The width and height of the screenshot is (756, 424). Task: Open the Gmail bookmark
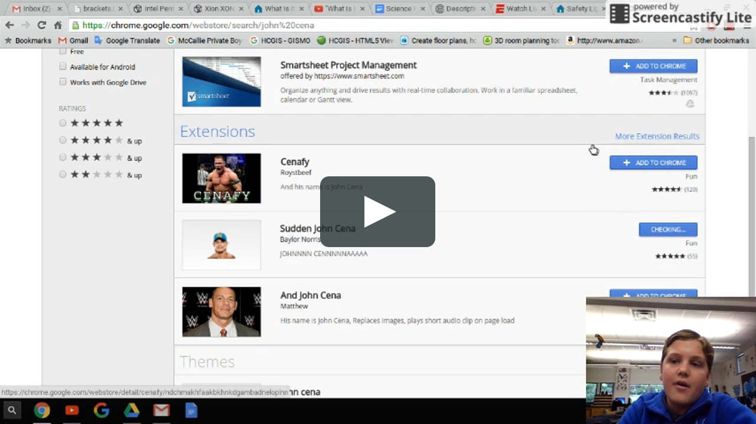[x=73, y=41]
